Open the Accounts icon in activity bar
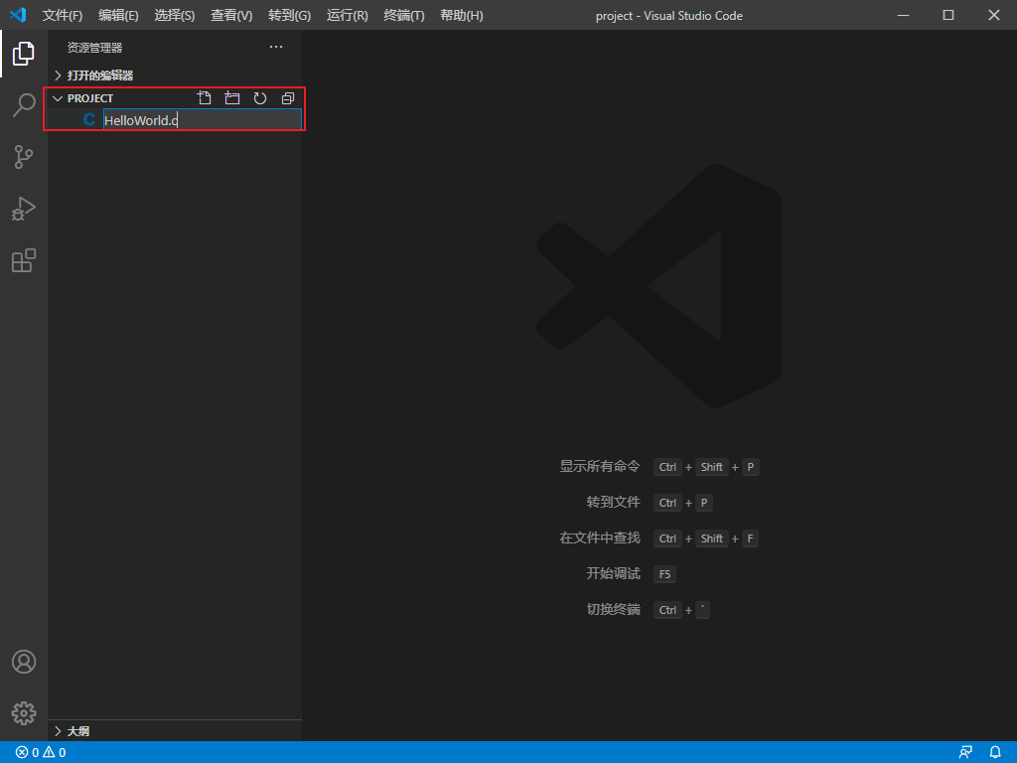 coord(24,662)
